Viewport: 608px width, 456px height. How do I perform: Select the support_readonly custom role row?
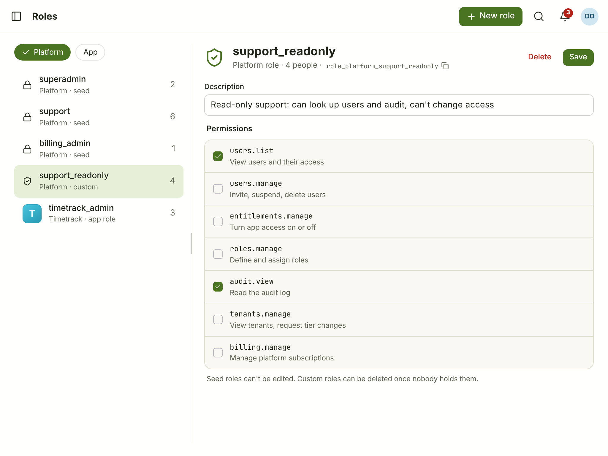pos(99,181)
